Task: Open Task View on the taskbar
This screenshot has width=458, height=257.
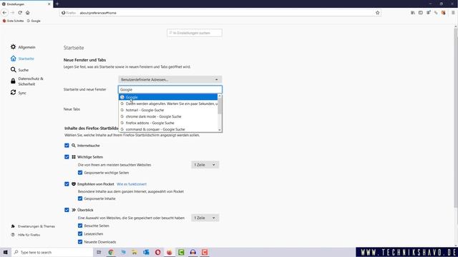Action: click(99, 252)
